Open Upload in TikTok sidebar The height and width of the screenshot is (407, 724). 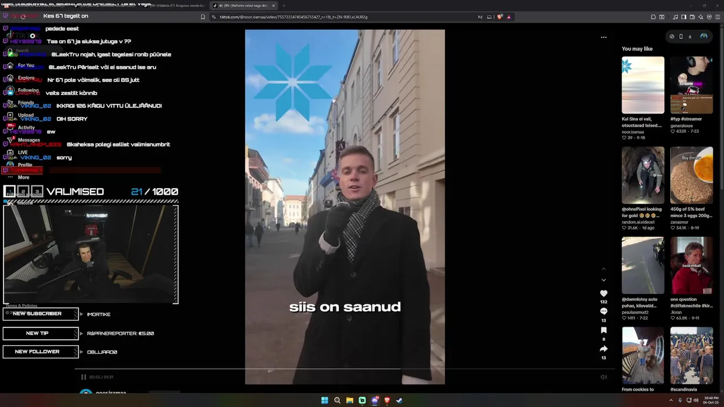(25, 115)
